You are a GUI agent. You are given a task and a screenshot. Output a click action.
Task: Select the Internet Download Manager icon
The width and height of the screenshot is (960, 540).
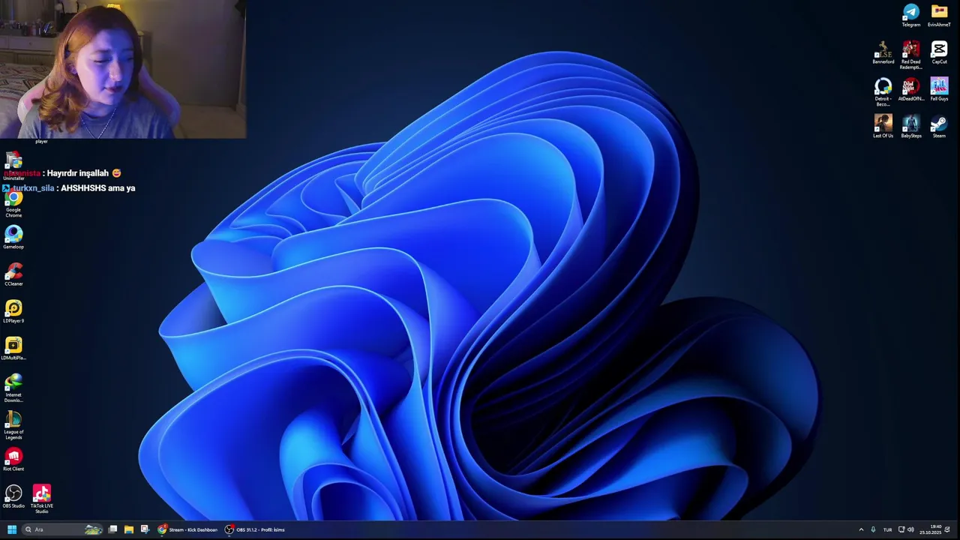(x=13, y=388)
